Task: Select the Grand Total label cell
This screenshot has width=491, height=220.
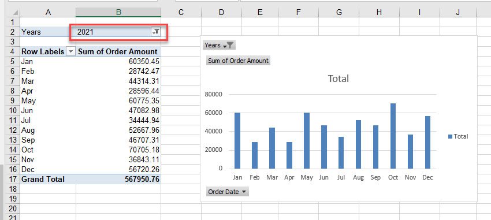Action: point(48,179)
